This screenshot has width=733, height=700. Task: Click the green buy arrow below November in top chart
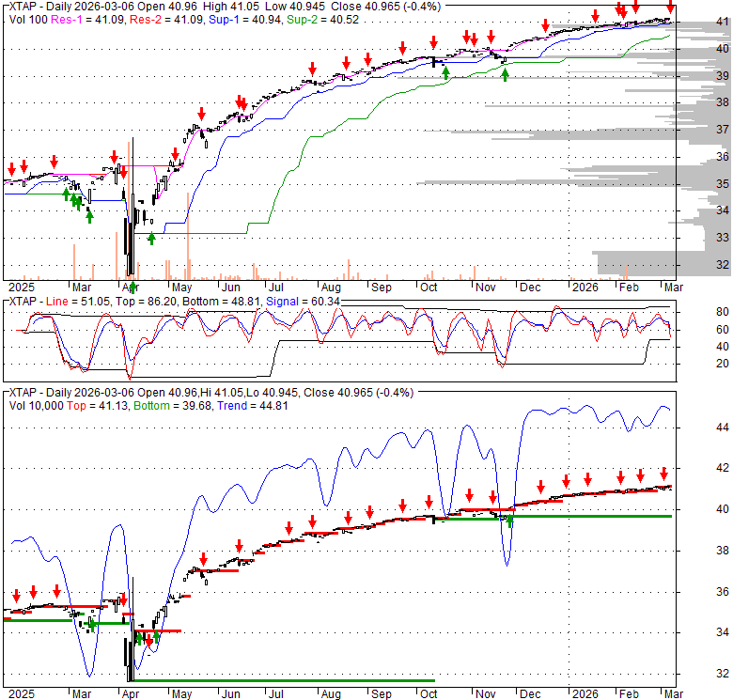[x=506, y=75]
